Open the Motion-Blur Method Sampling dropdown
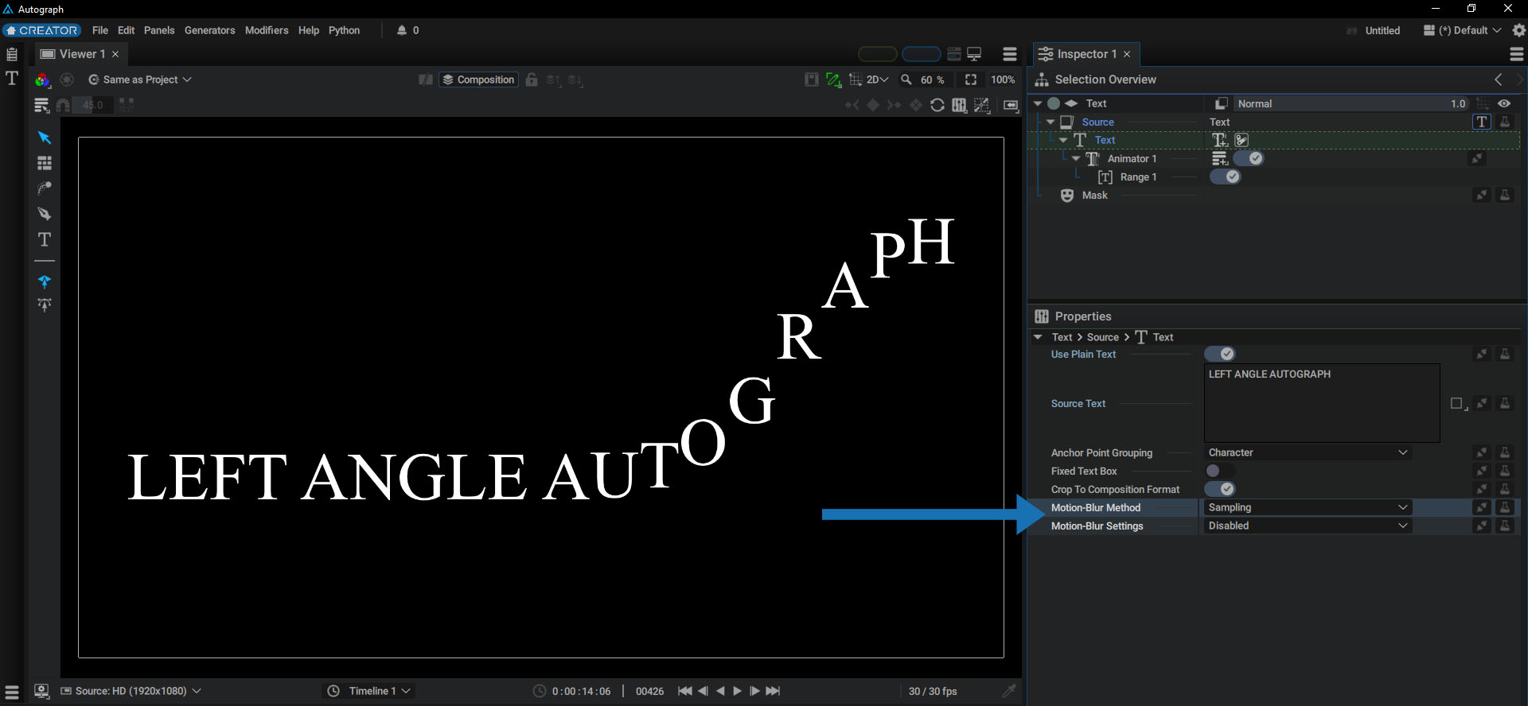Image resolution: width=1528 pixels, height=706 pixels. [1308, 507]
